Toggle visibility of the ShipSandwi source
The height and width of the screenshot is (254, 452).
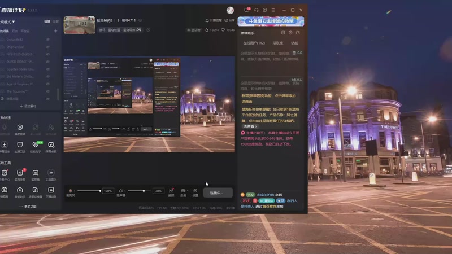tap(47, 47)
